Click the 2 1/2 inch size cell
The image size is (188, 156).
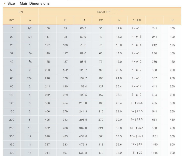30,78
